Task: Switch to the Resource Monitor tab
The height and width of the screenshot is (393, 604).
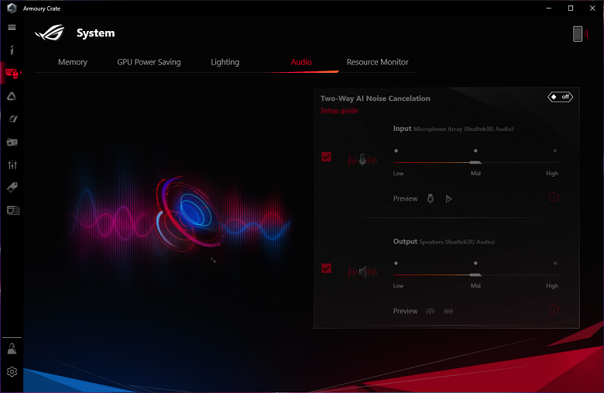Action: click(378, 62)
